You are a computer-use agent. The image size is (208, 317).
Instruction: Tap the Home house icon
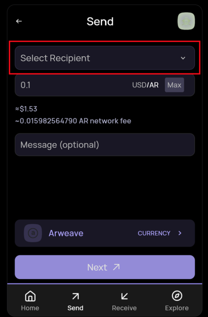coord(30,296)
